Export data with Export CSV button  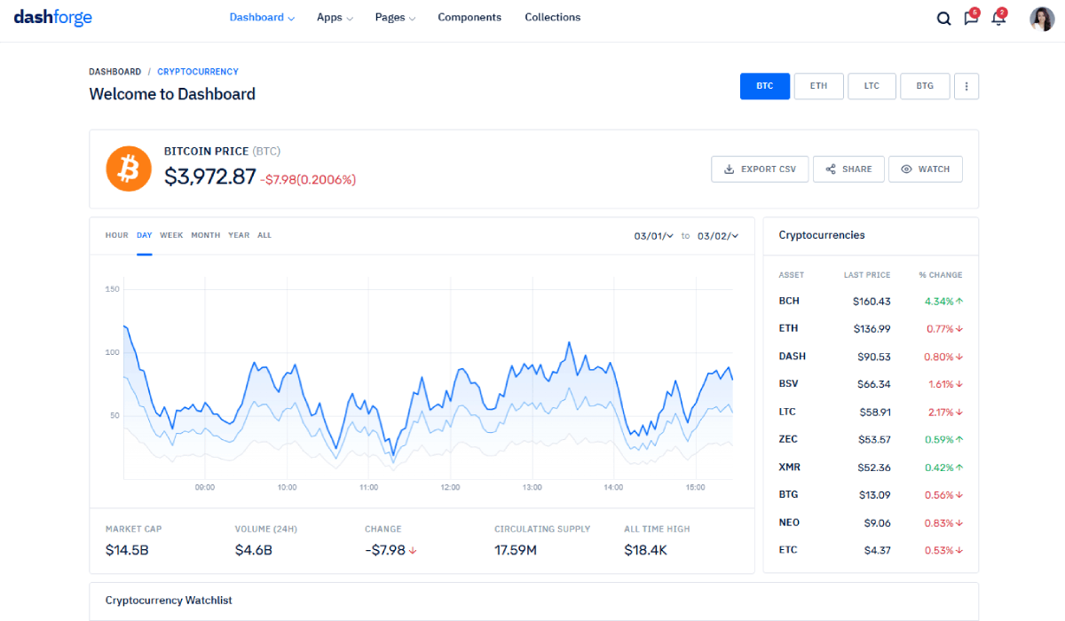click(760, 169)
